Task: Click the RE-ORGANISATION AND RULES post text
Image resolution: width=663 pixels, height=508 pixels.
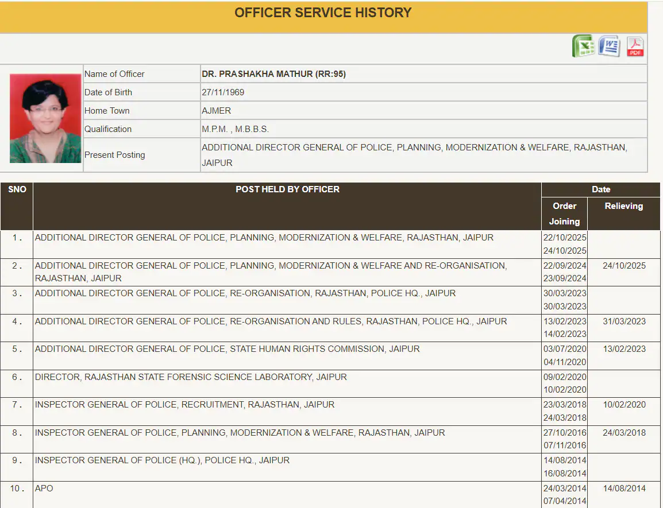Action: 271,321
